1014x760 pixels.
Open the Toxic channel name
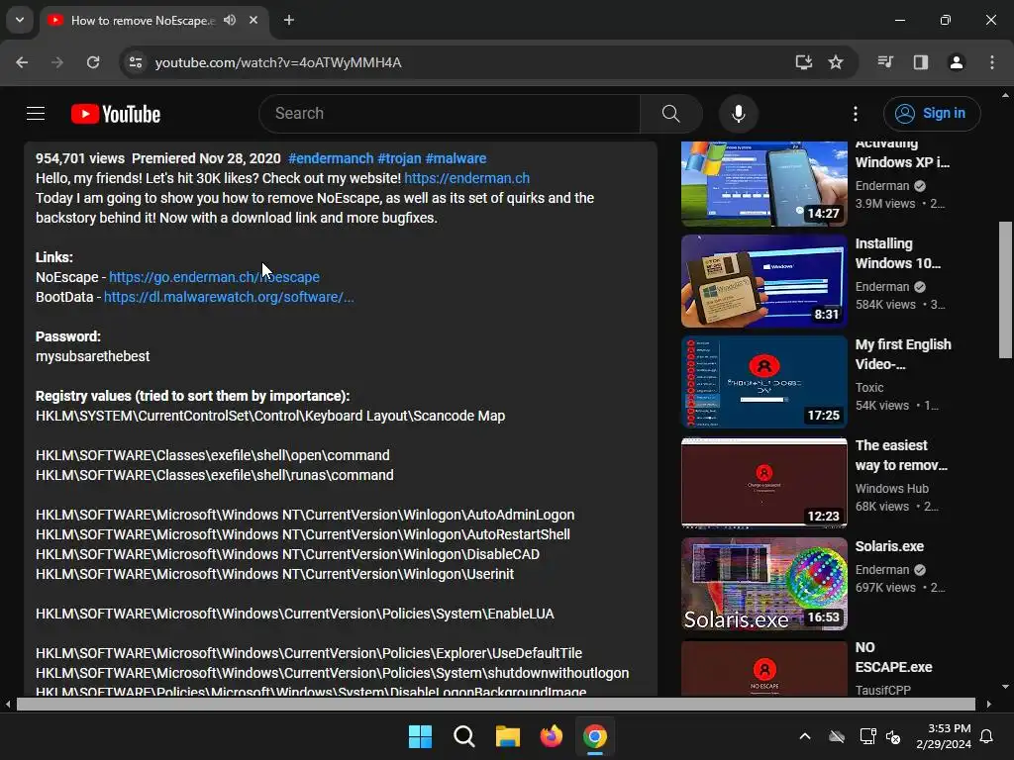tap(869, 388)
